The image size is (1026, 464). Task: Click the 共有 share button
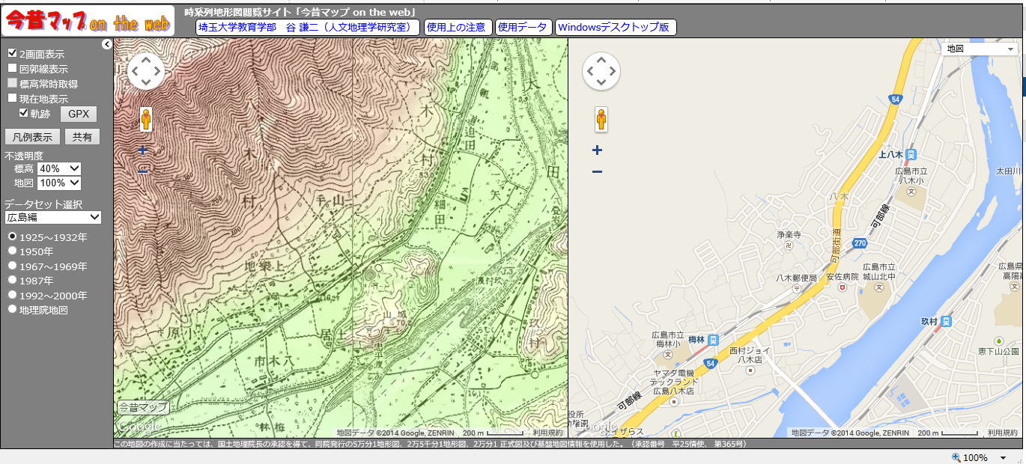tap(82, 137)
